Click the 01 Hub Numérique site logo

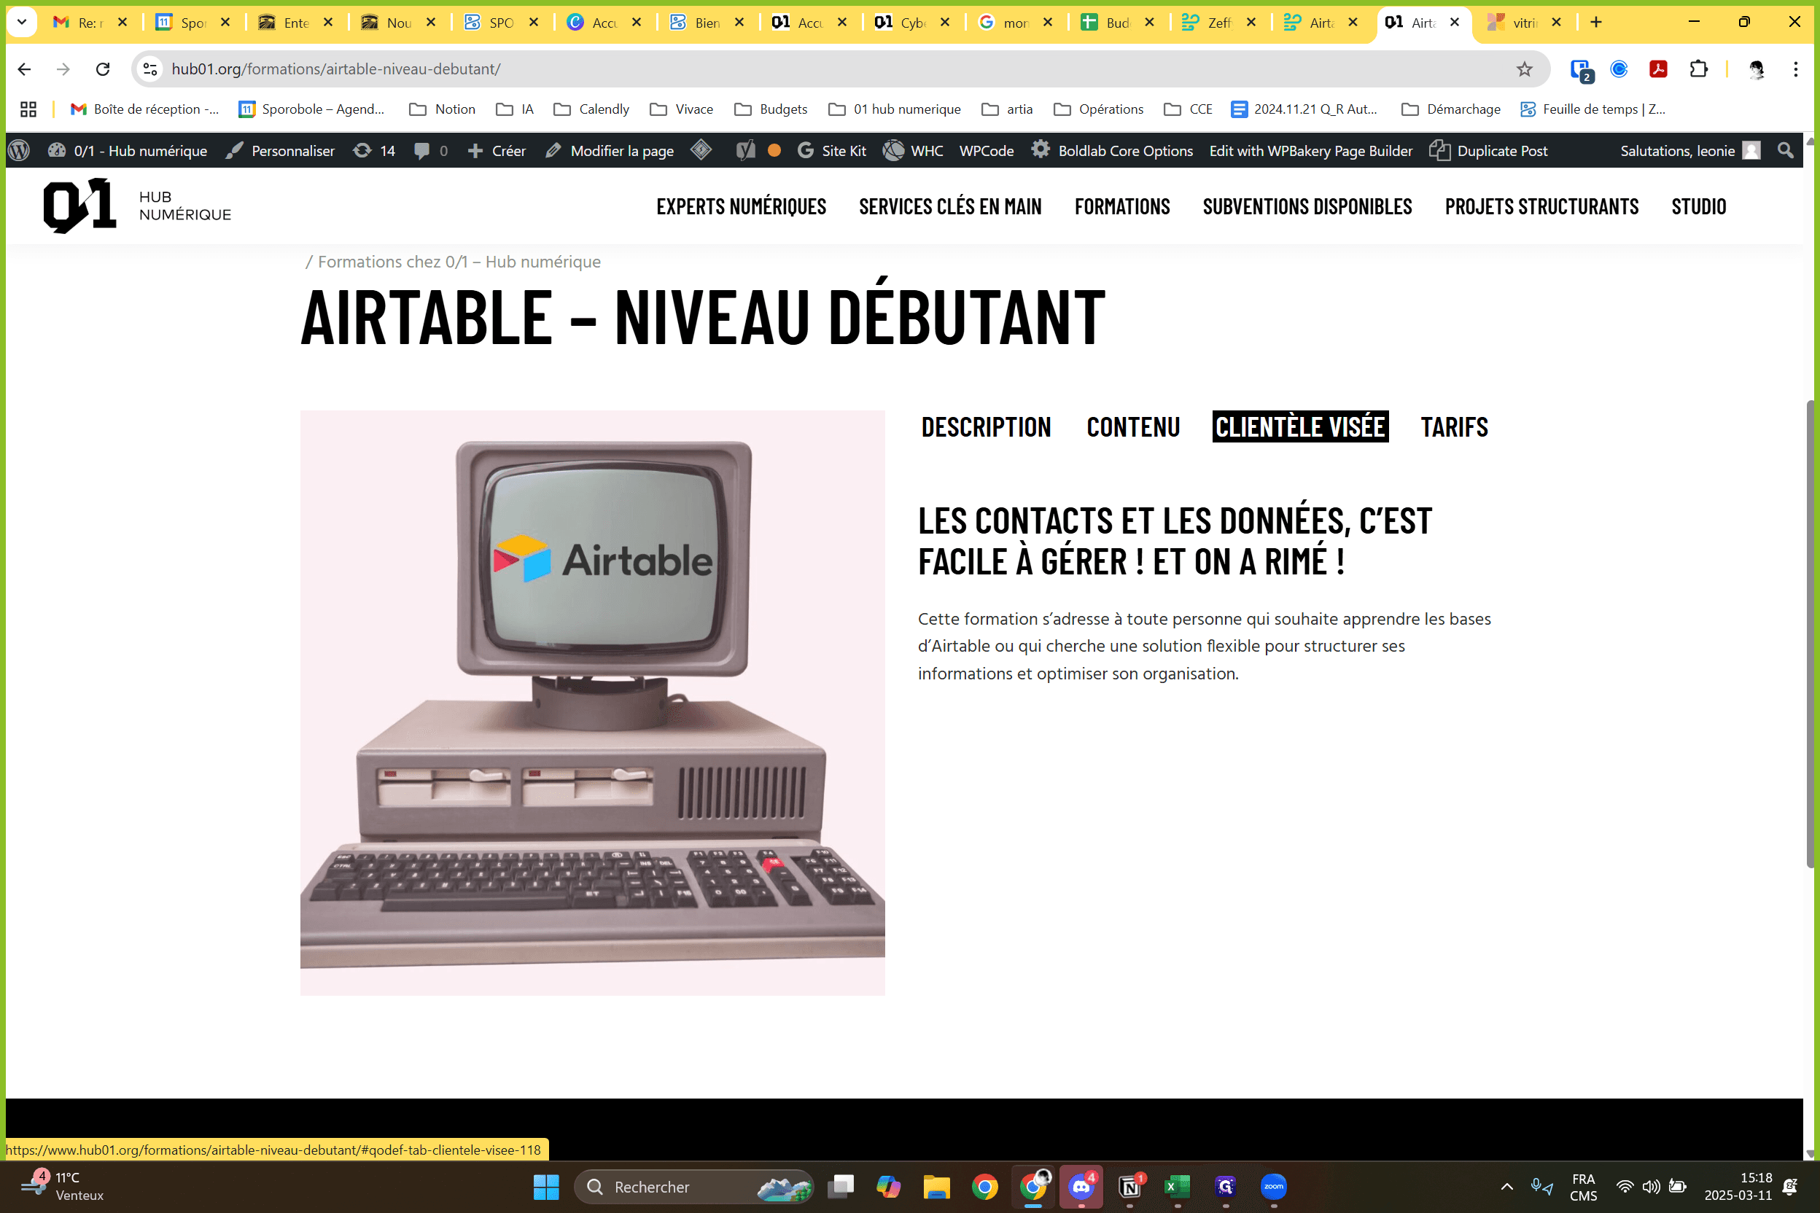pyautogui.click(x=137, y=206)
